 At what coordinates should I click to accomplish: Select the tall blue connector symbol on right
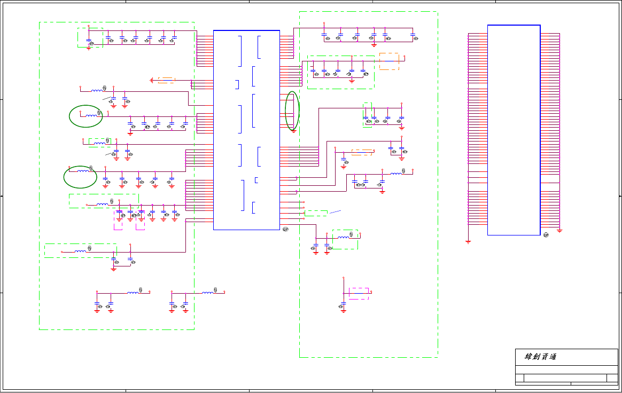514,130
